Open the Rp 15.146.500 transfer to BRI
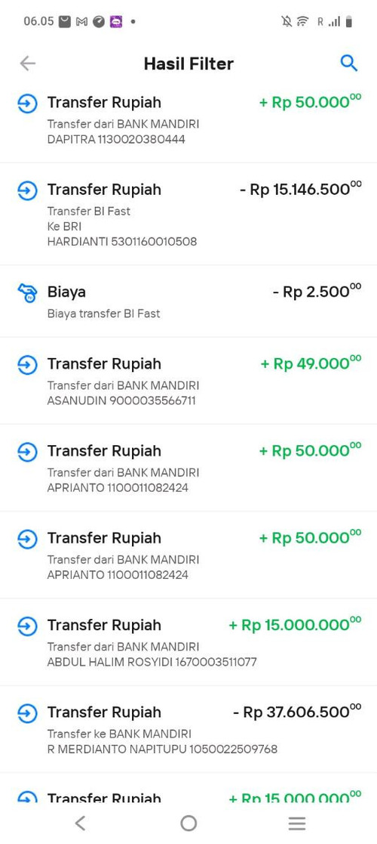The height and width of the screenshot is (844, 377). [188, 215]
